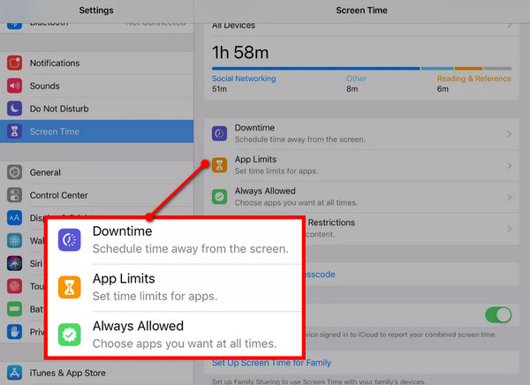530x385 pixels.
Task: Click the "8m" usage value
Action: click(x=352, y=89)
